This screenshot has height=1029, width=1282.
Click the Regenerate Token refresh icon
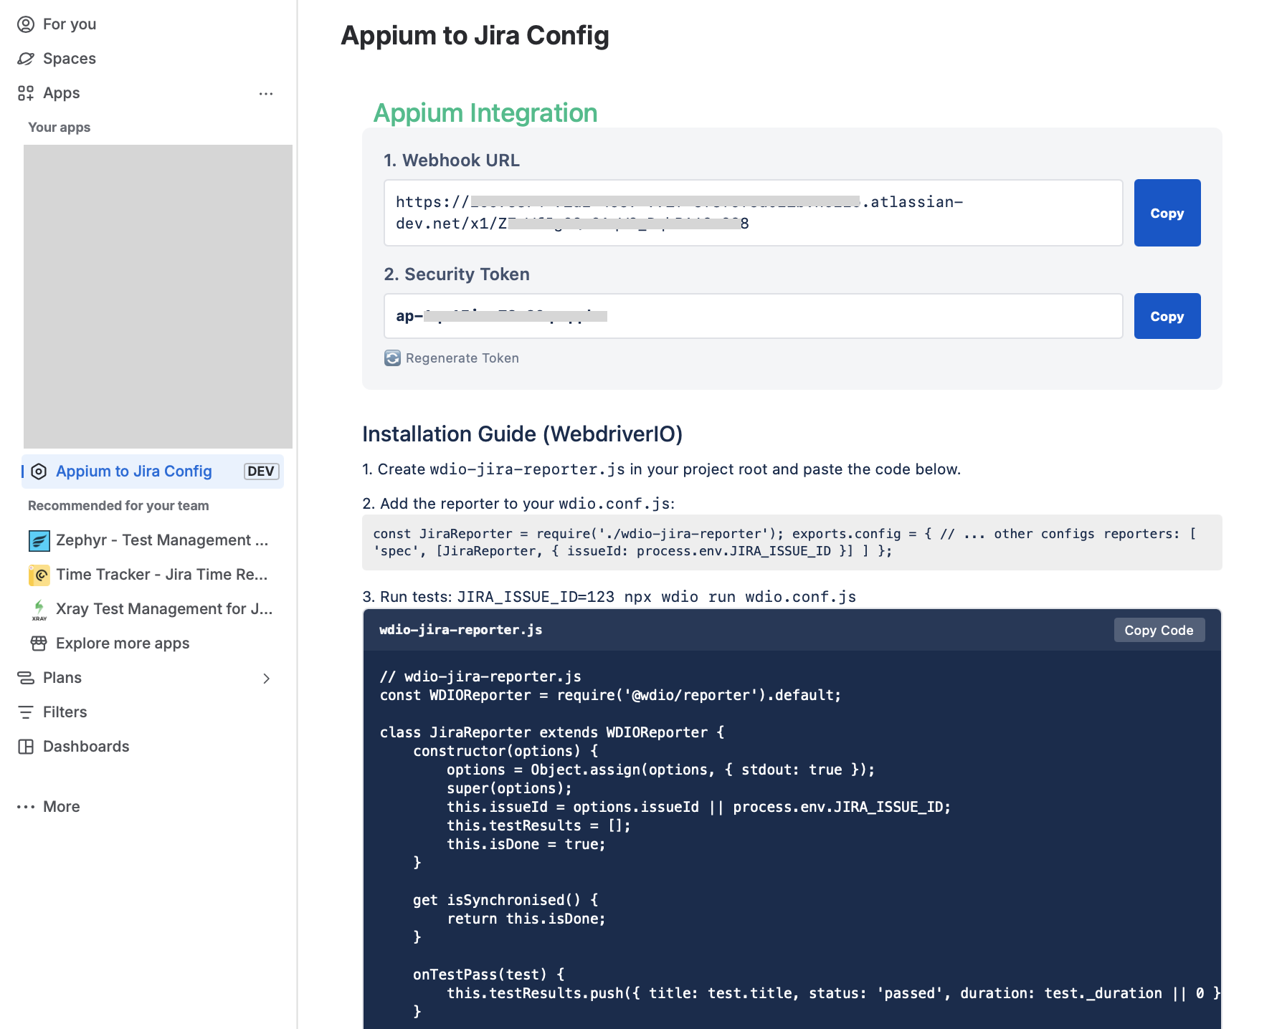(391, 358)
